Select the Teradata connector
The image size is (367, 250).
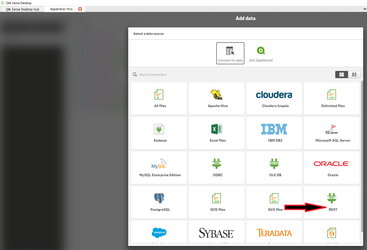click(x=274, y=232)
